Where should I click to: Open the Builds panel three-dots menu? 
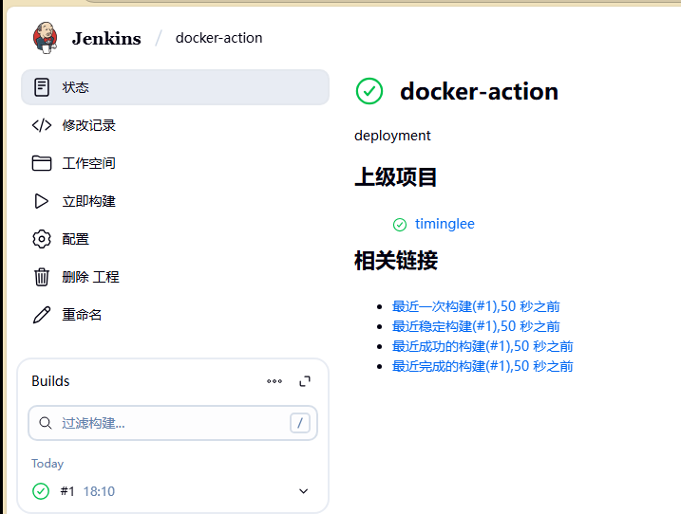(x=274, y=381)
